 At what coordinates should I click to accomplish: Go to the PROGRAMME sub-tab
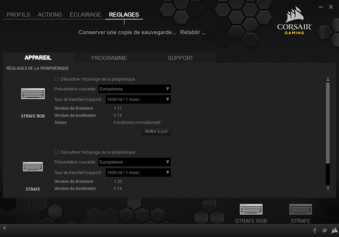[109, 58]
